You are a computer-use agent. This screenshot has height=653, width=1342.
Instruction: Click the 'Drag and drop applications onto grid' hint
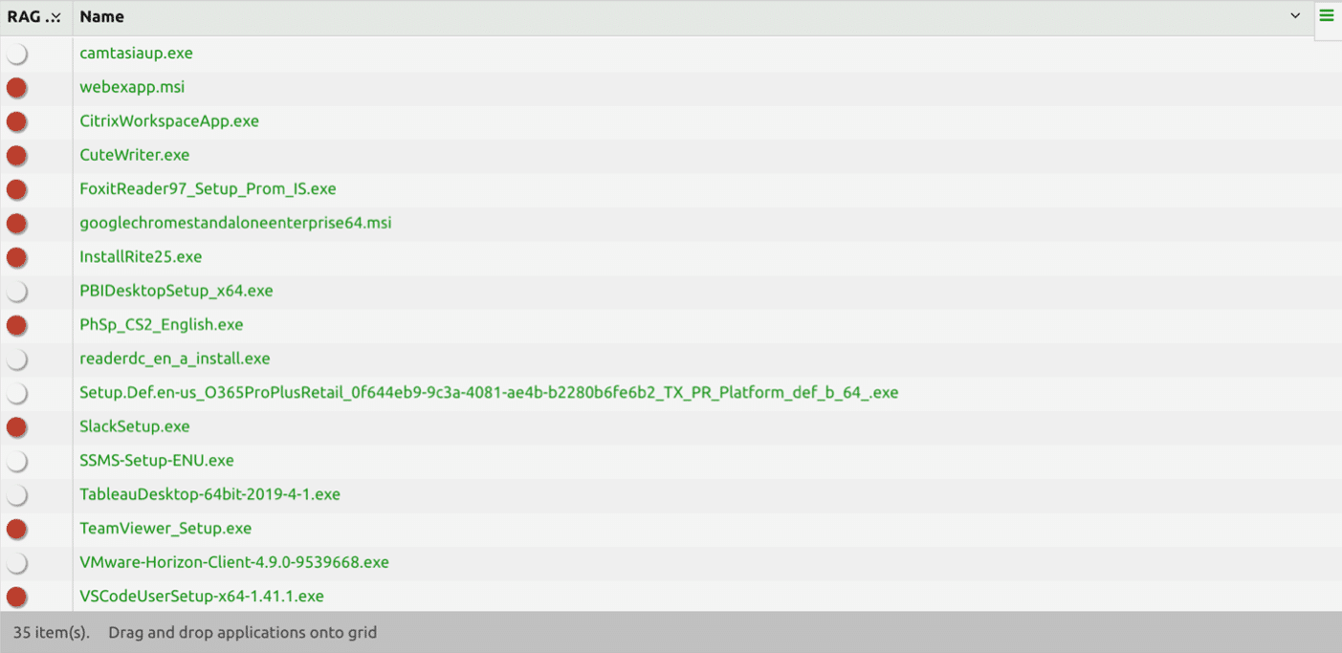click(242, 632)
